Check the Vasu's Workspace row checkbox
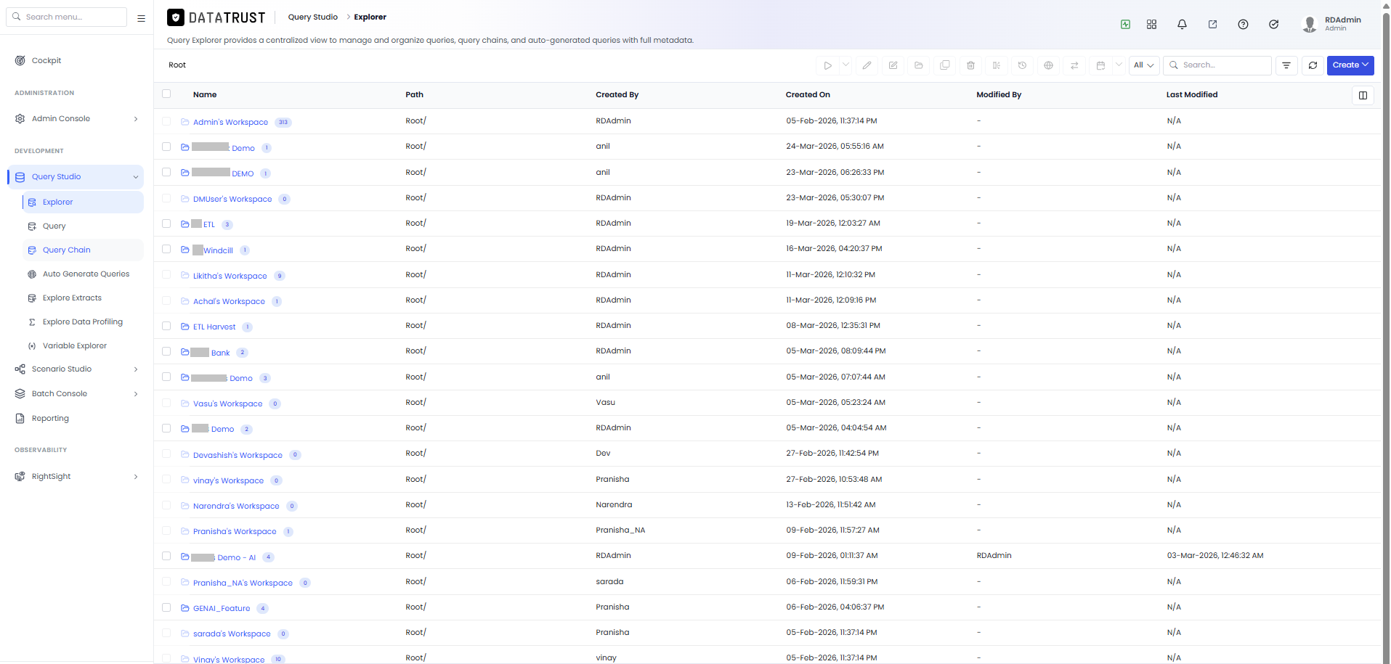Viewport: 1391px width, 664px height. (x=166, y=403)
